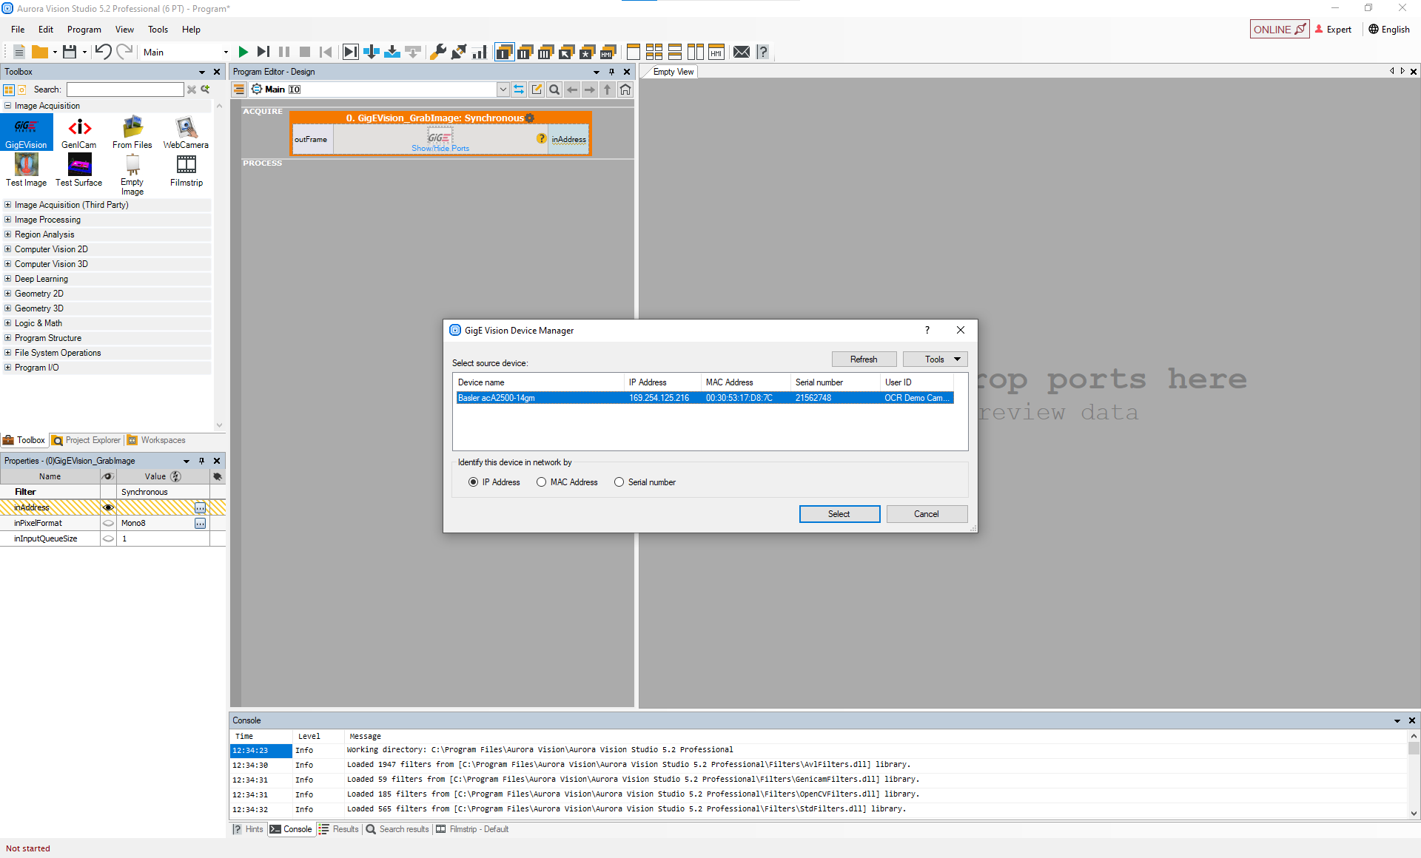Toggle the inAddress eye visibility icon
This screenshot has width=1421, height=858.
click(x=108, y=507)
